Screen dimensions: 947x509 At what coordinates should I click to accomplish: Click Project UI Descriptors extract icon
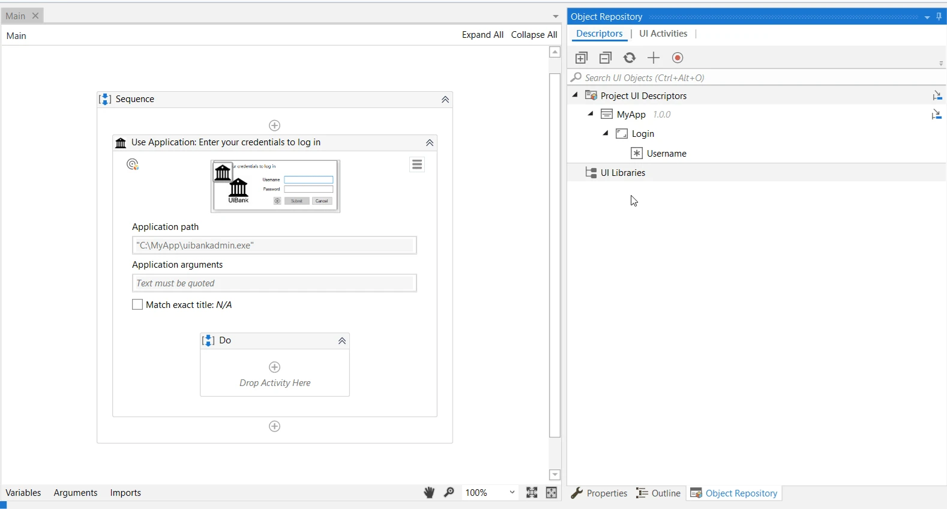[937, 95]
